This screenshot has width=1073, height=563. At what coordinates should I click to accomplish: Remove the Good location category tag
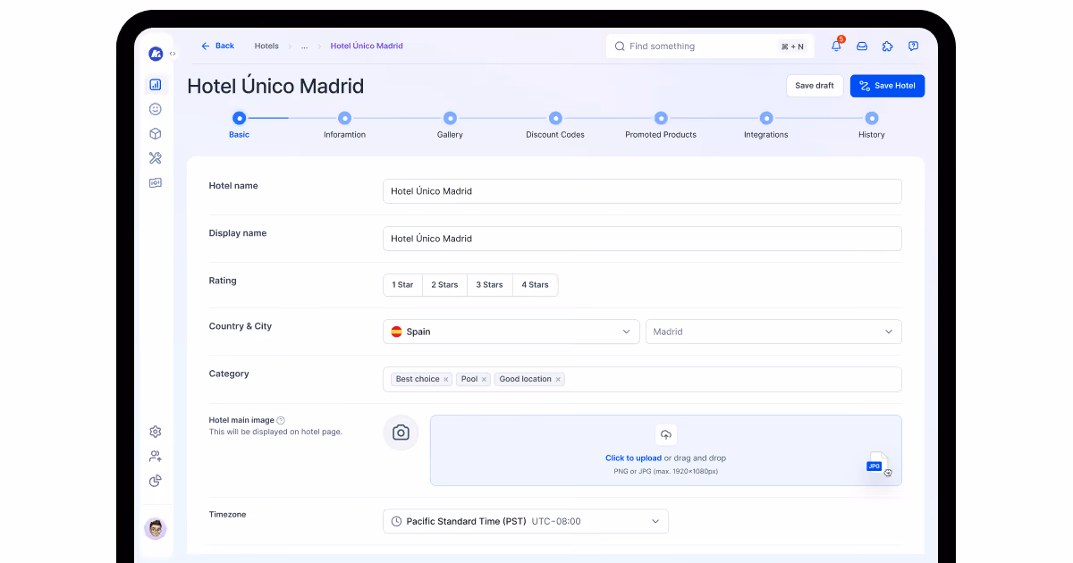(559, 380)
